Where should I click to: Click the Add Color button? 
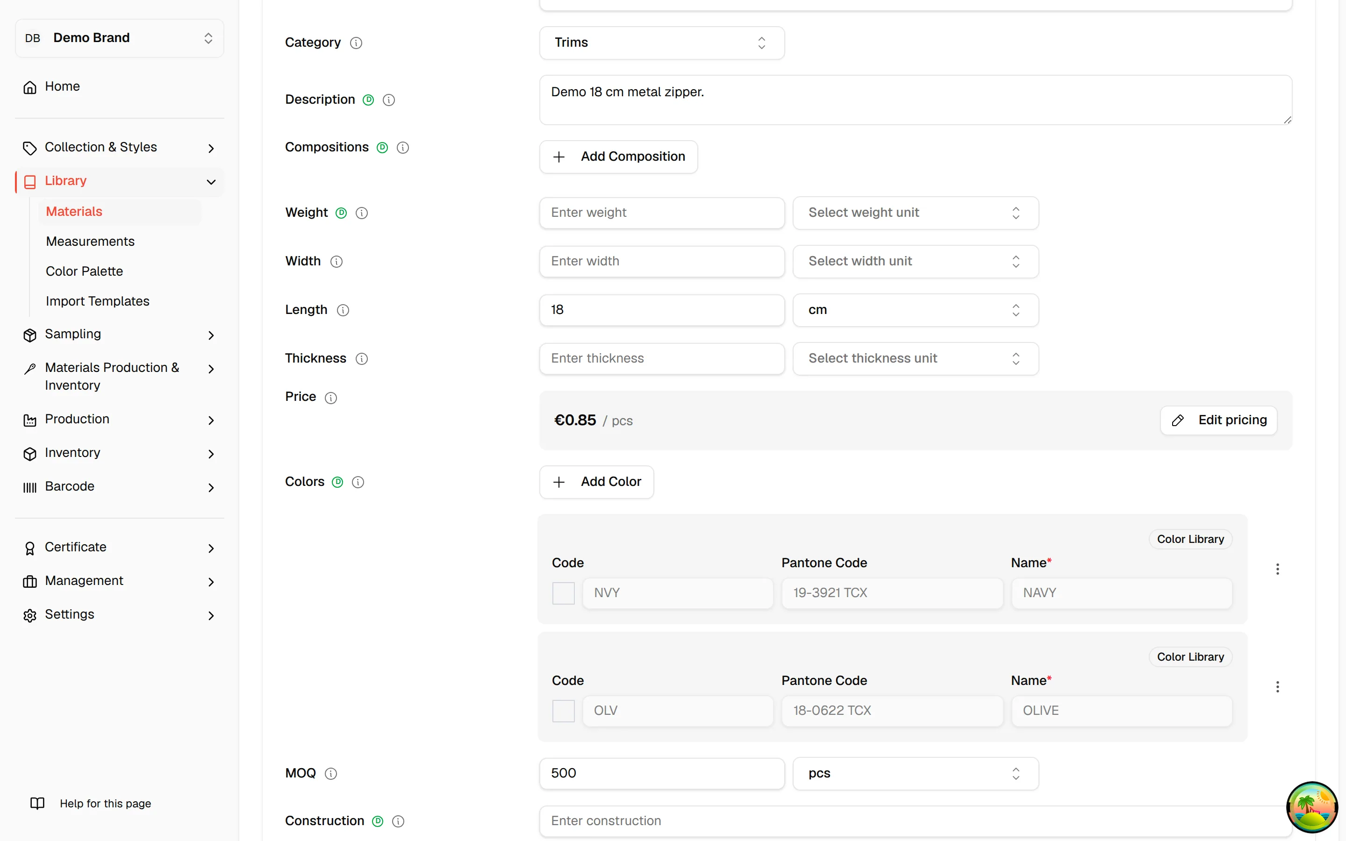(x=597, y=482)
